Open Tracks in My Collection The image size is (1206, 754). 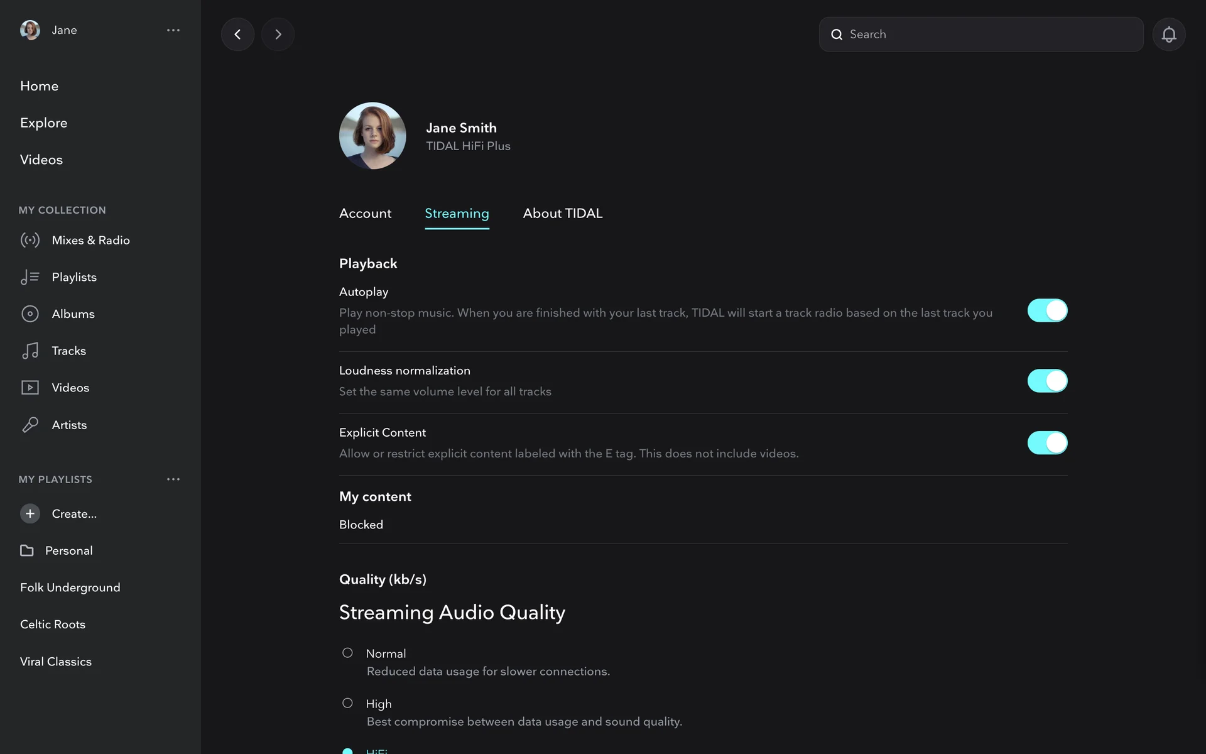(x=68, y=351)
